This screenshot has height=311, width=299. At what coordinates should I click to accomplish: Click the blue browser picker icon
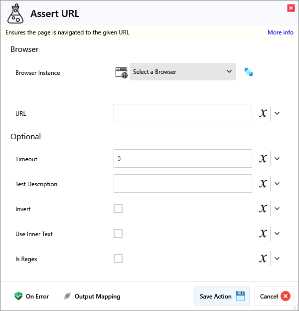point(248,72)
